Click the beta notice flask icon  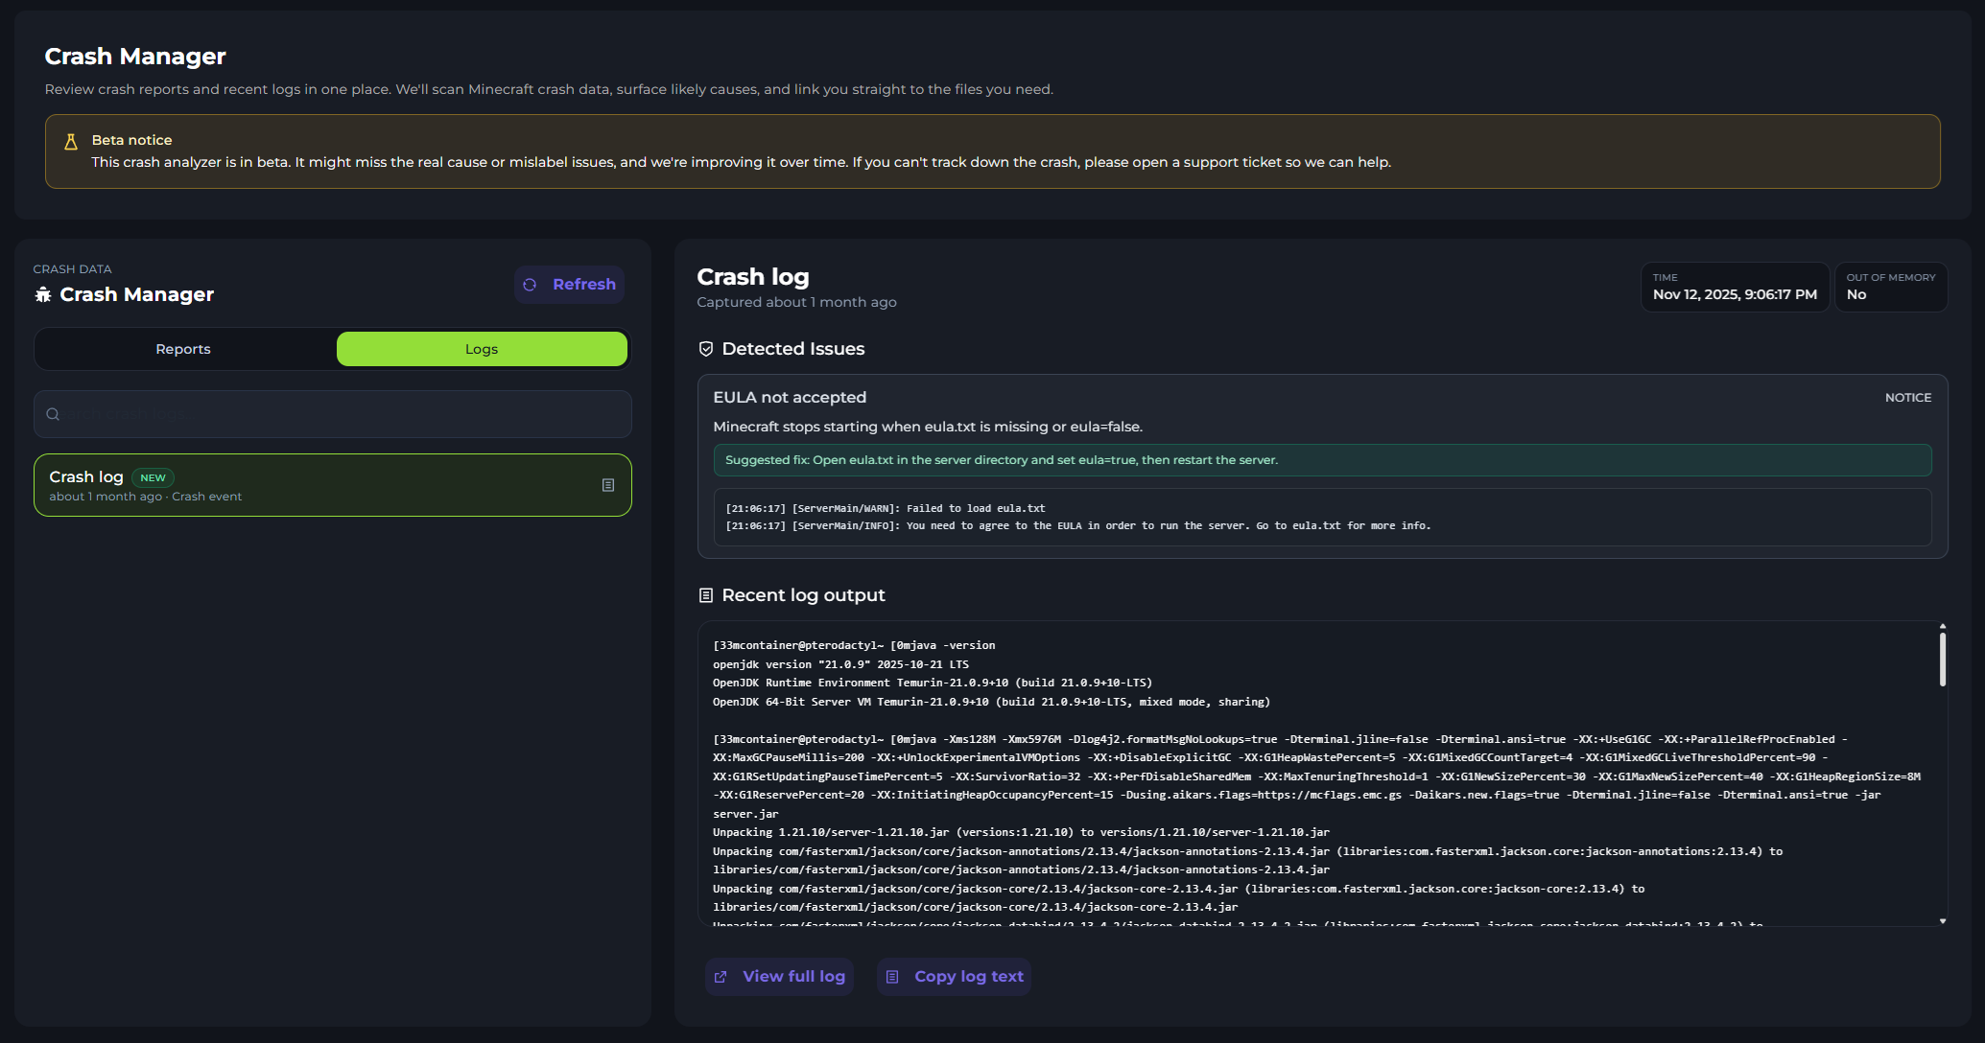71,142
